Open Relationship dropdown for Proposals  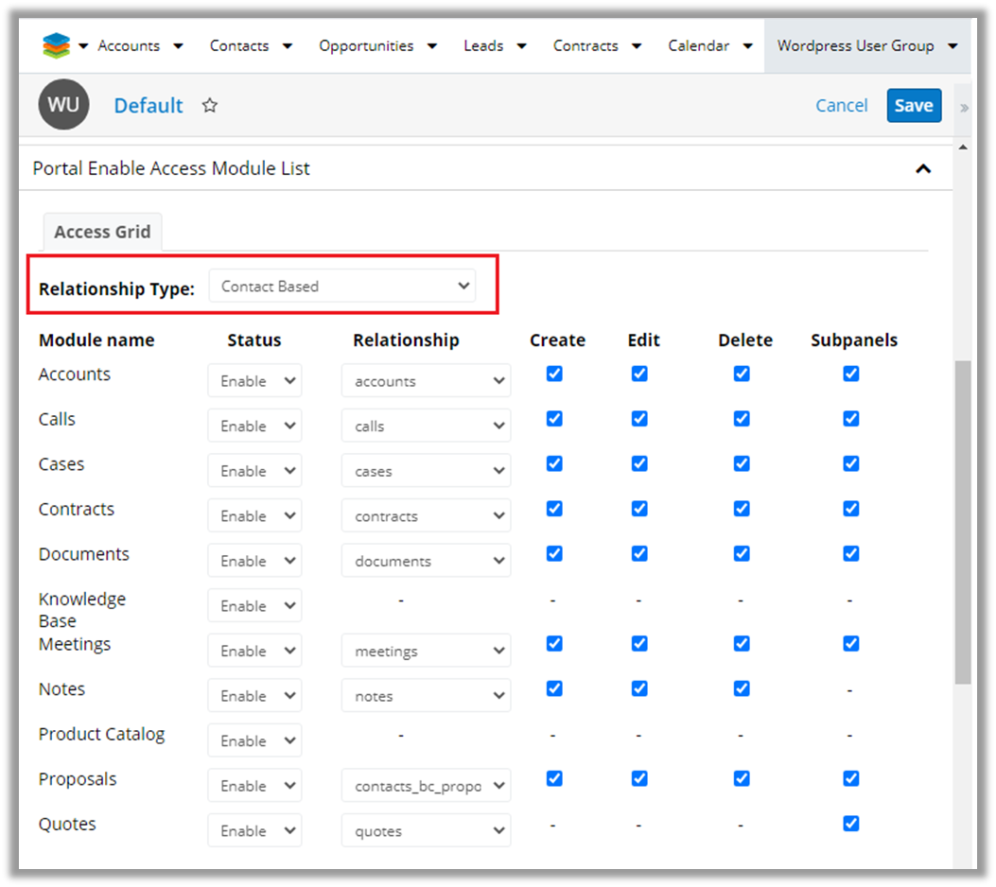point(426,786)
